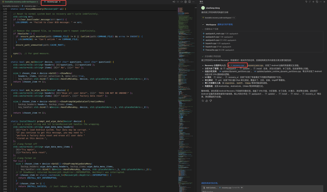Screen dimensions: 327x192
Task: Run the recovery.cpp file
Action: click(186, 2)
